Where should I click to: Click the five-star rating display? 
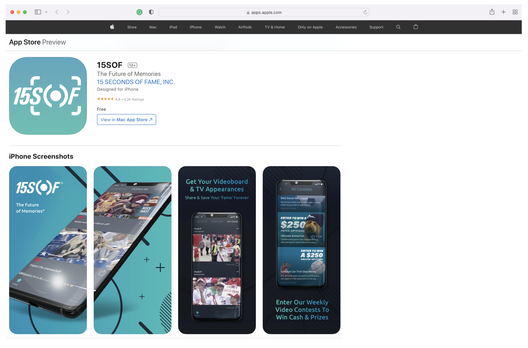(x=105, y=99)
